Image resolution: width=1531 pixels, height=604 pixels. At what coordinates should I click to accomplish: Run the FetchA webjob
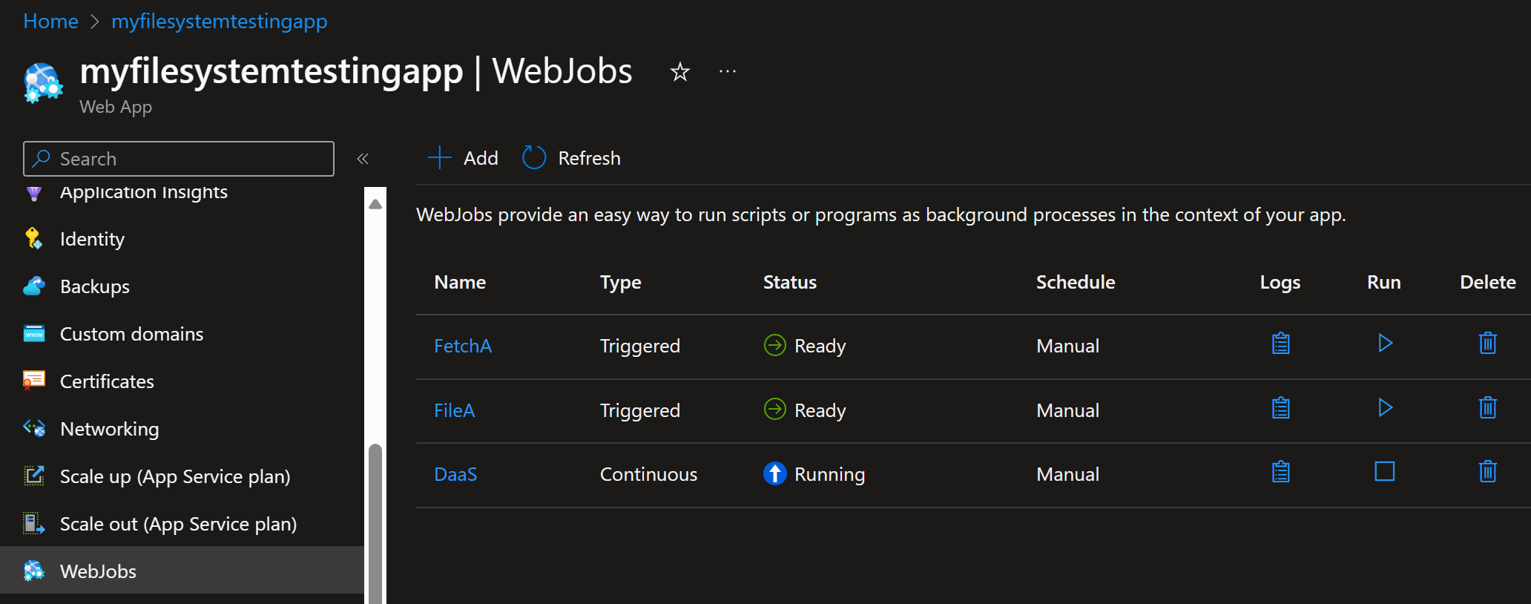[1385, 343]
